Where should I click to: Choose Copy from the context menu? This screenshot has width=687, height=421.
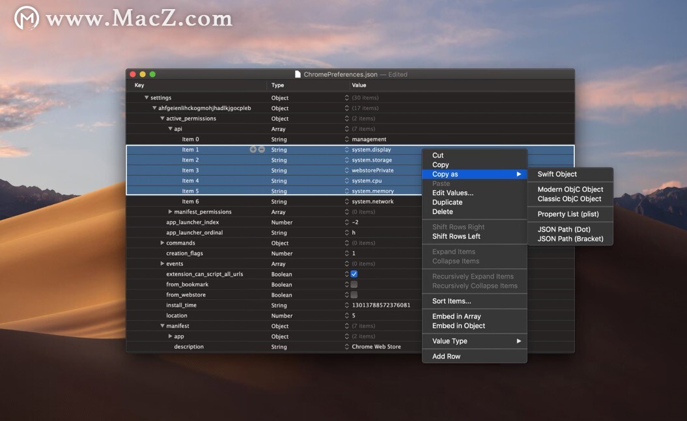point(475,165)
